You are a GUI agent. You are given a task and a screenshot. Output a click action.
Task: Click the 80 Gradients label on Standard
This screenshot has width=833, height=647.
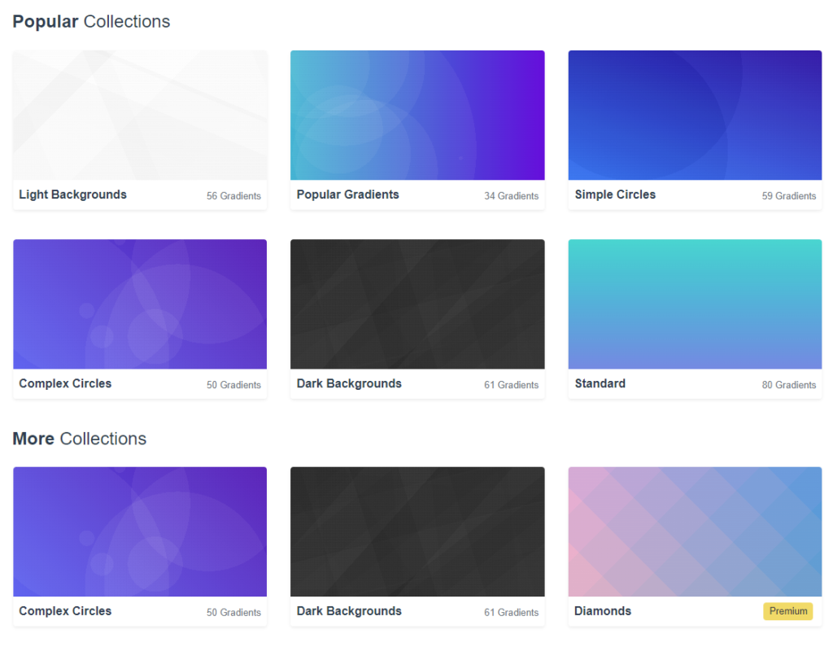789,384
